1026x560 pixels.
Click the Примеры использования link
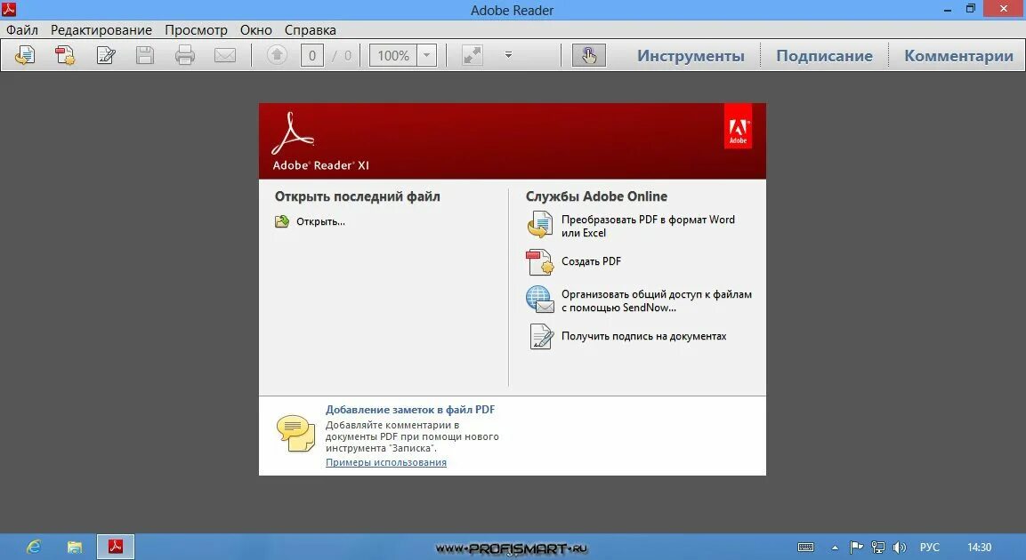point(386,462)
